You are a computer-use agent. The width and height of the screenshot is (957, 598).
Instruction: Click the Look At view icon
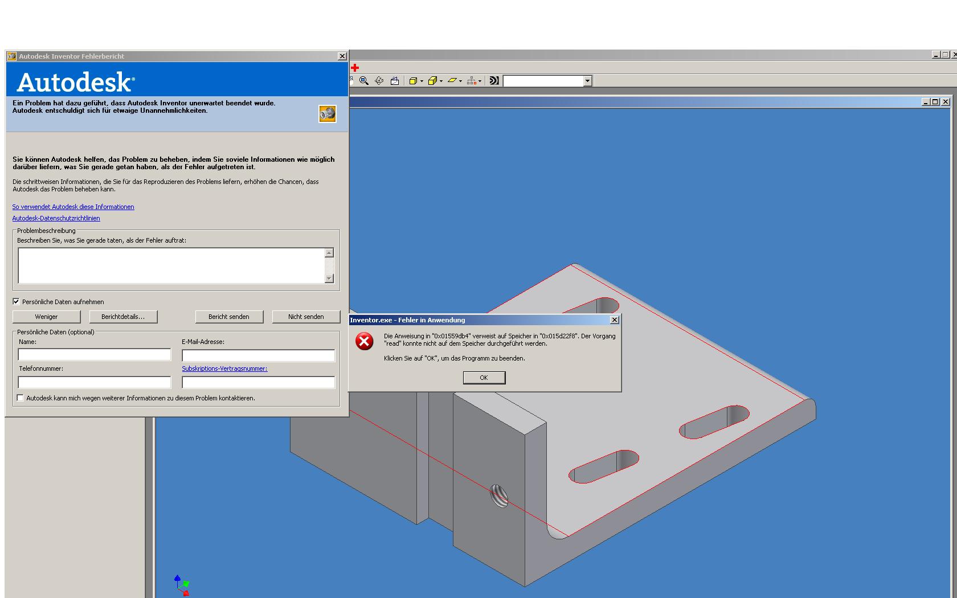coord(395,81)
